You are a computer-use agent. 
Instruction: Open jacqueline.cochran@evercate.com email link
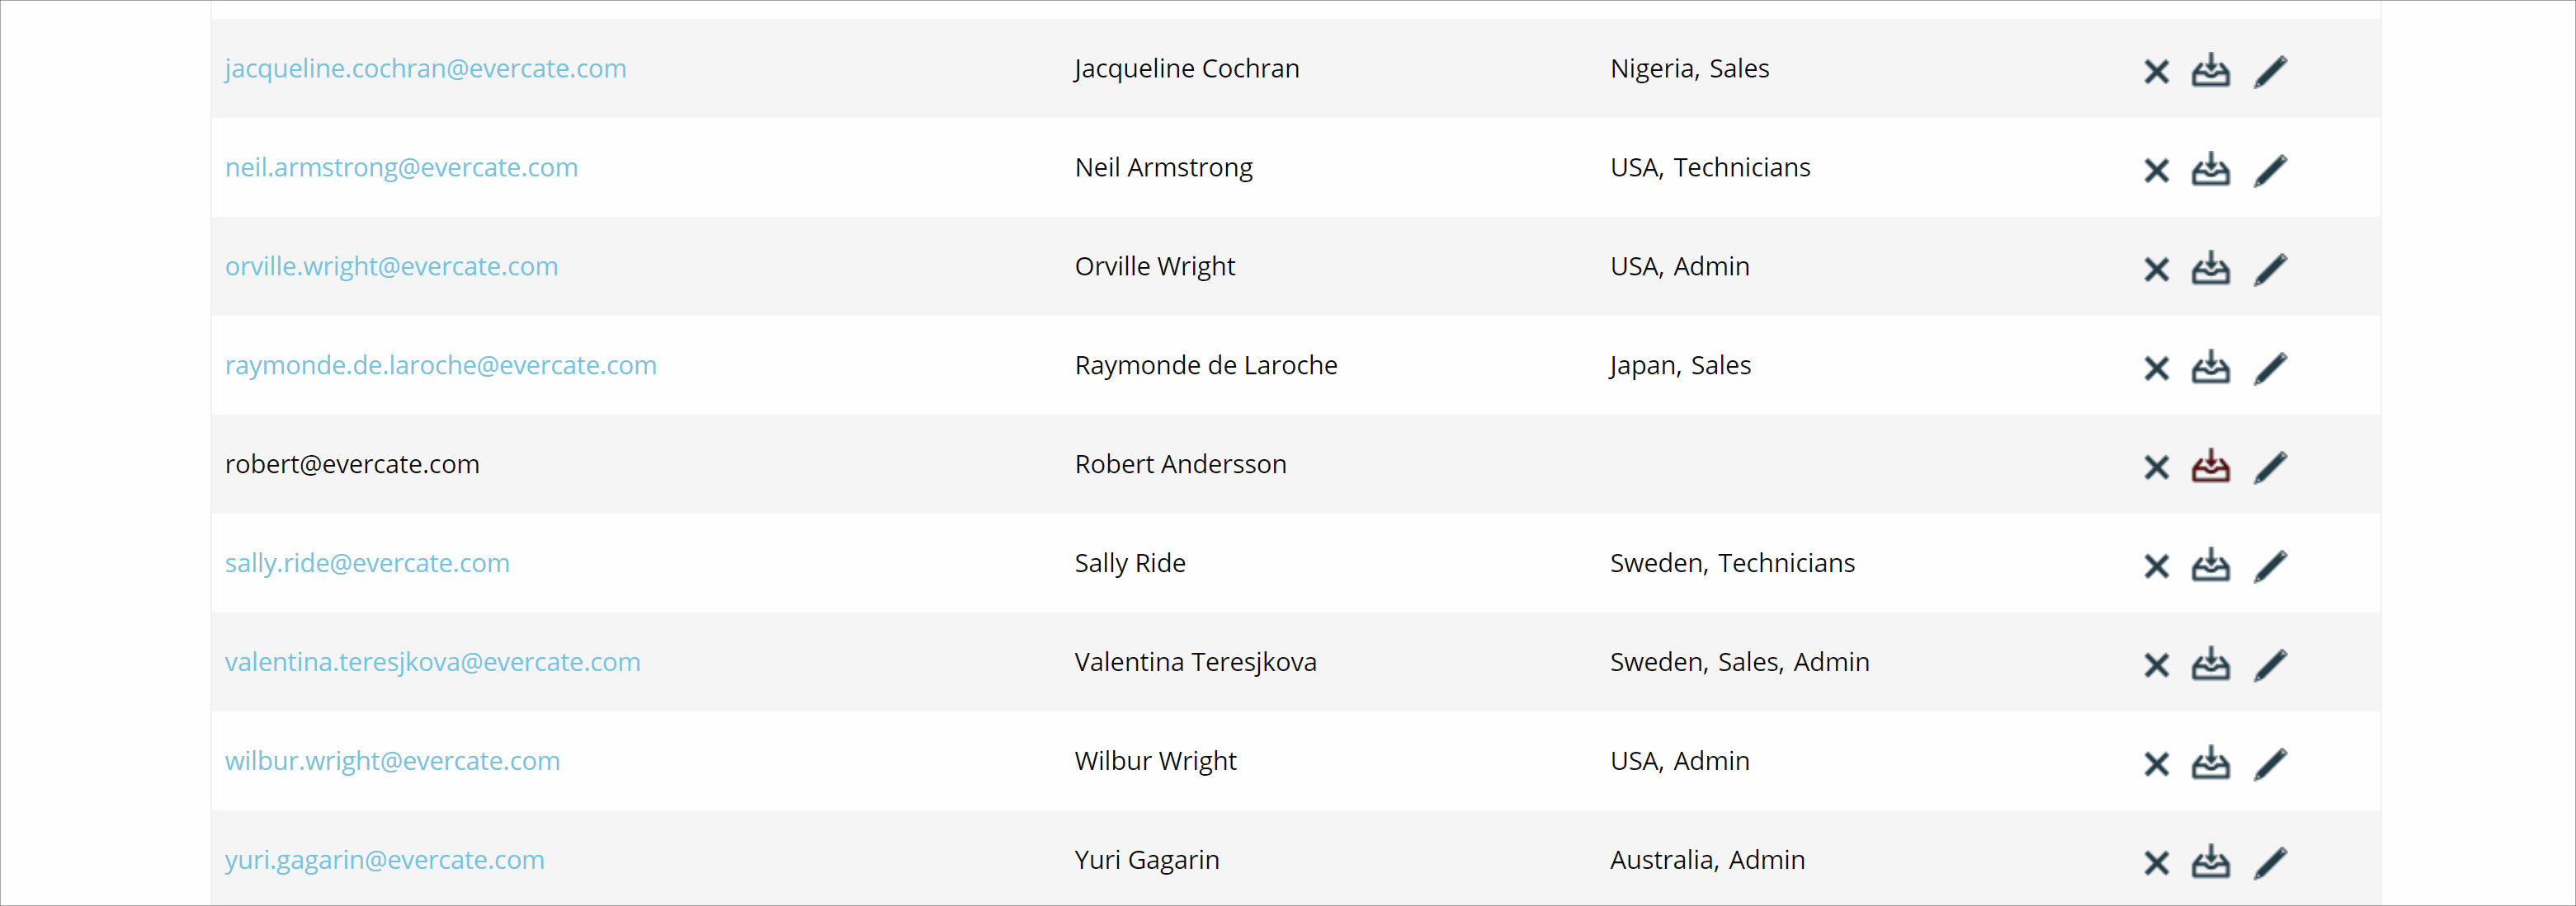[425, 68]
